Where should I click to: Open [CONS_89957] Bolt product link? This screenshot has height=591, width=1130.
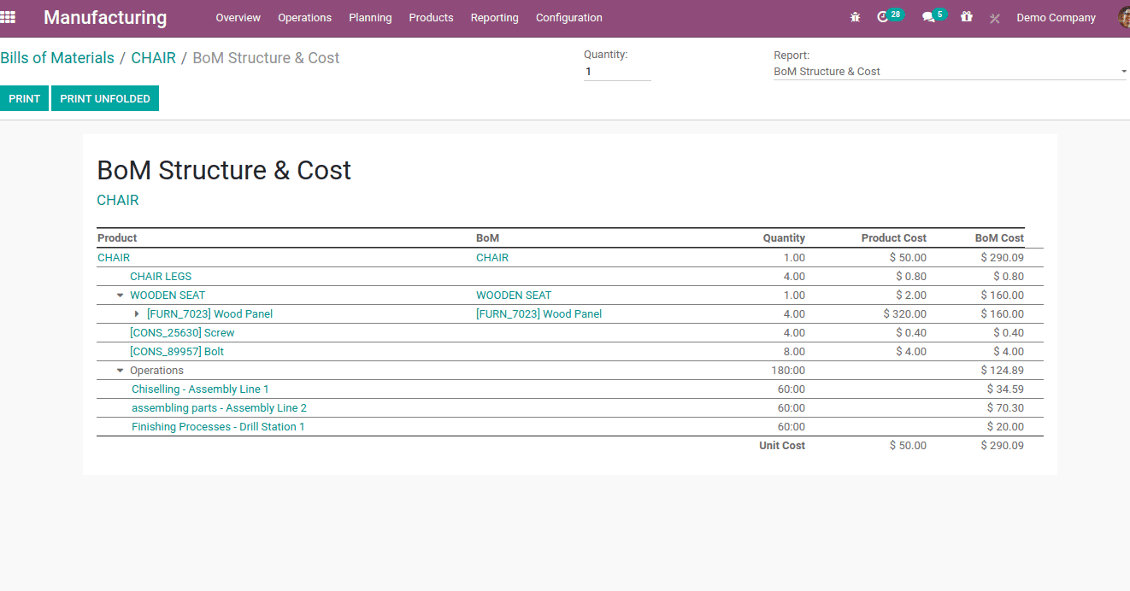[x=177, y=352]
